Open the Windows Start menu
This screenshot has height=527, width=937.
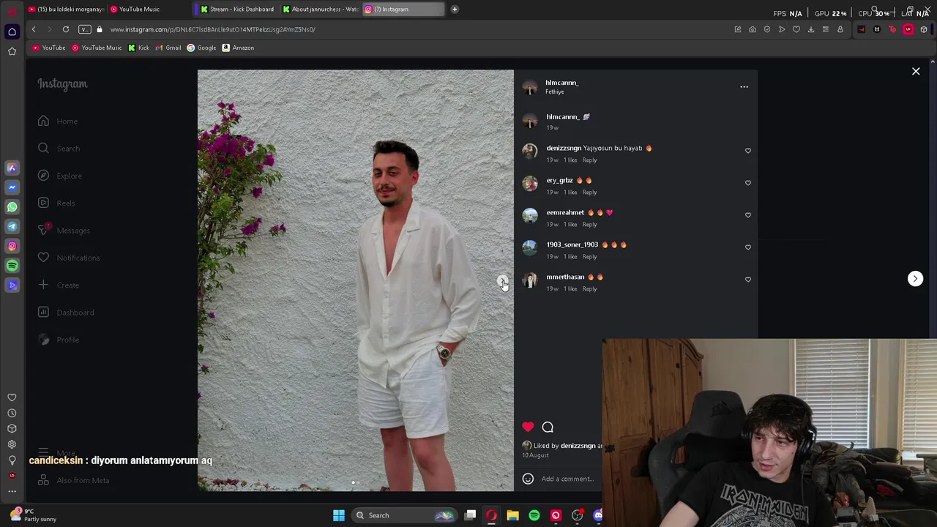click(338, 515)
